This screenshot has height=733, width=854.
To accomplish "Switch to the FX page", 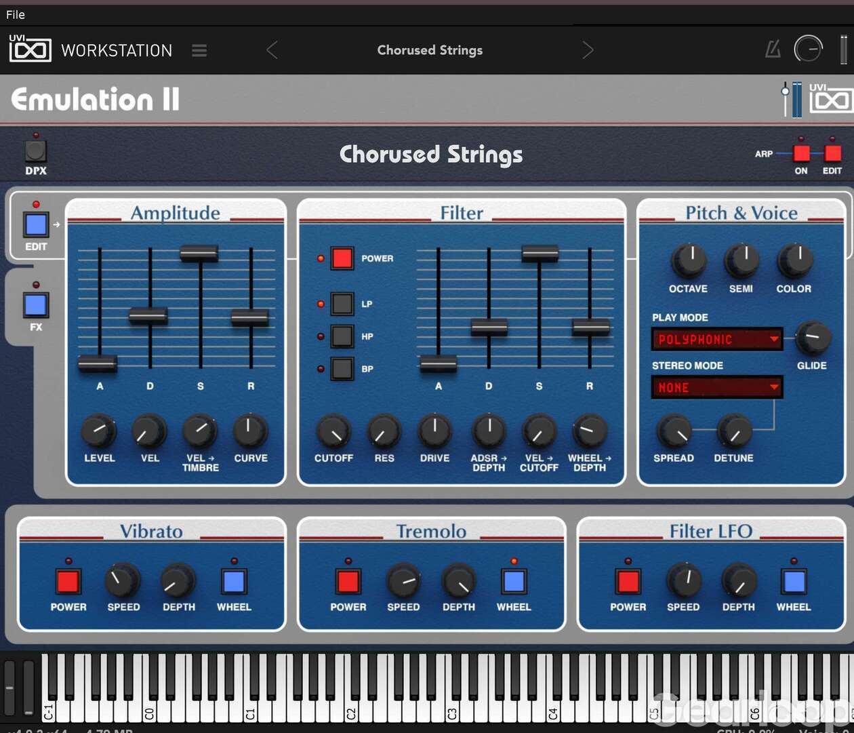I will [x=36, y=306].
